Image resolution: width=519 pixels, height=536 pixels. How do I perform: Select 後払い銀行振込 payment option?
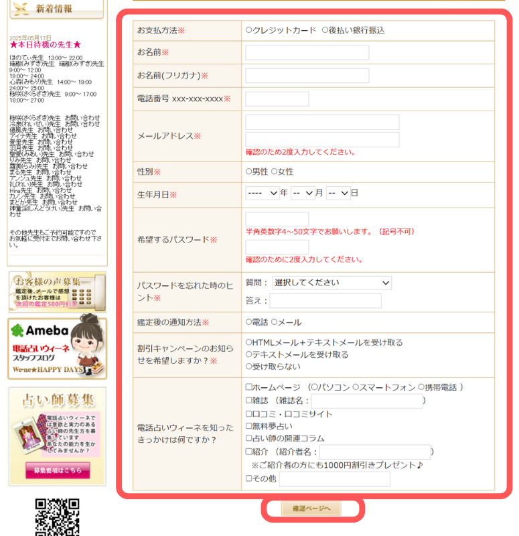tap(325, 30)
